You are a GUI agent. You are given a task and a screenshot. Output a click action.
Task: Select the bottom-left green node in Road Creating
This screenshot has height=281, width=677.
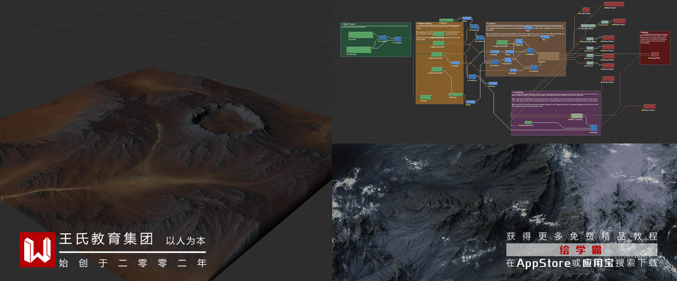pyautogui.click(x=426, y=97)
